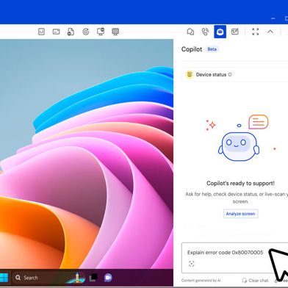Toggle the Copilot robot toolbar button

click(220, 32)
